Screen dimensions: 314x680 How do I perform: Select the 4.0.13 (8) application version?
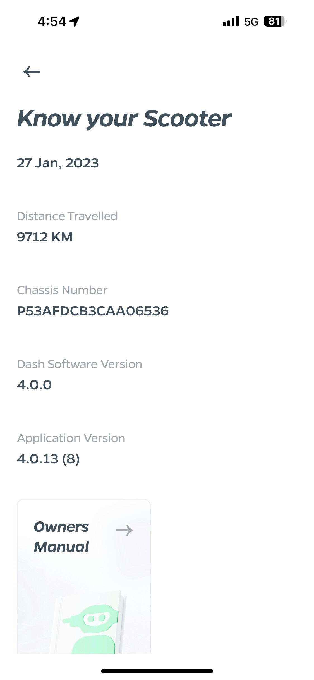(48, 459)
